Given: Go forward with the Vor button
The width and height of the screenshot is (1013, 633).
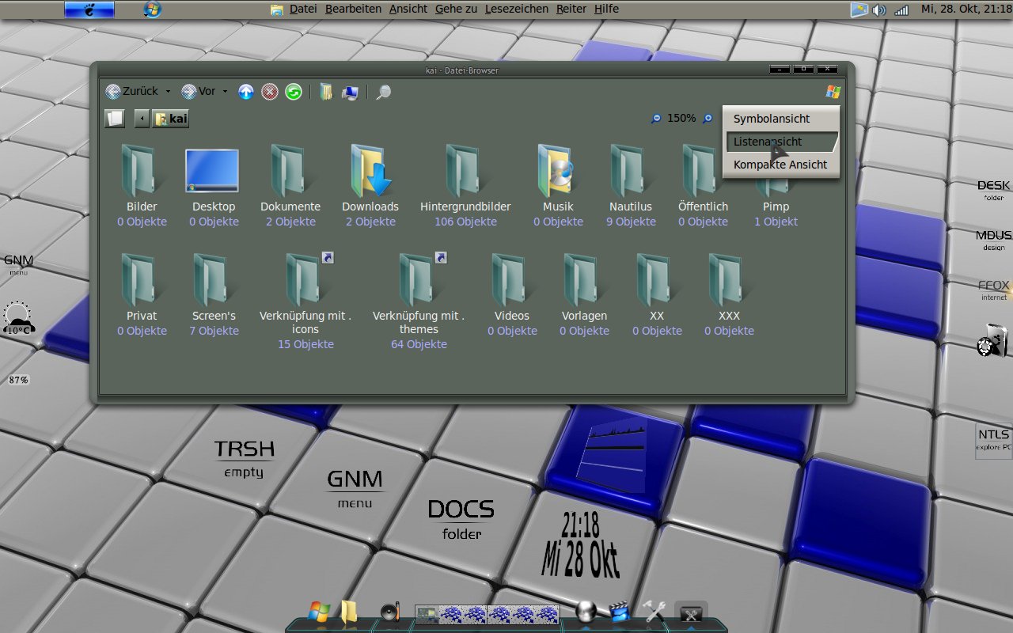Looking at the screenshot, I should (x=198, y=92).
